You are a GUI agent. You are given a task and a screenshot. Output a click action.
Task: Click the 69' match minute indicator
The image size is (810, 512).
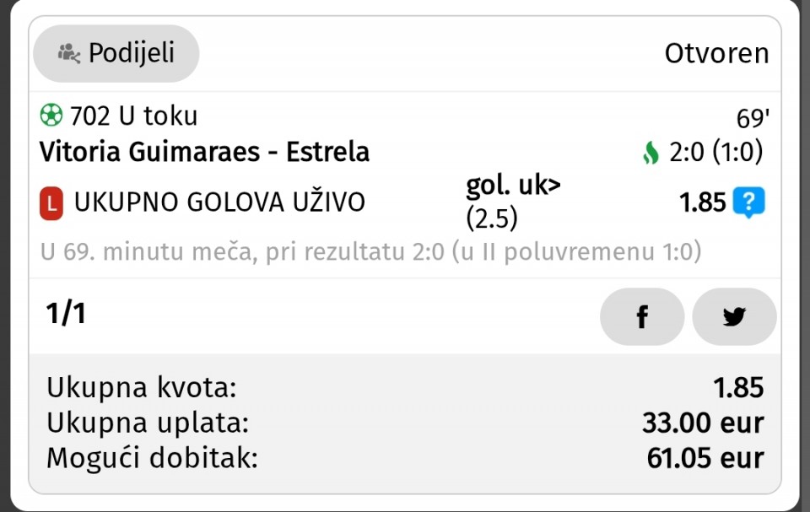pos(750,118)
